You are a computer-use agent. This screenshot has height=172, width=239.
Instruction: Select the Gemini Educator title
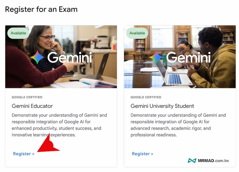coord(32,106)
